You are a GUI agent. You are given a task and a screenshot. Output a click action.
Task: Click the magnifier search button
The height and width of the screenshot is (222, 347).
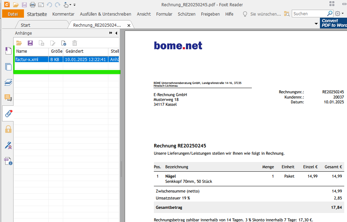click(330, 14)
